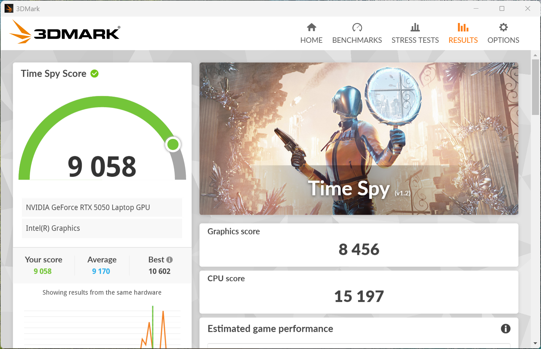Close the 3DMark window

coord(528,9)
